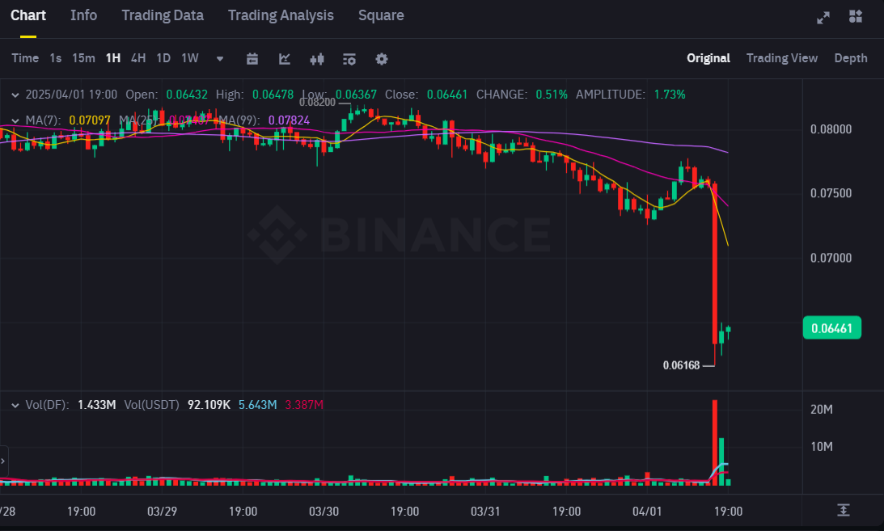
Task: Click the Vol(USDT) value 92.109K
Action: point(209,405)
